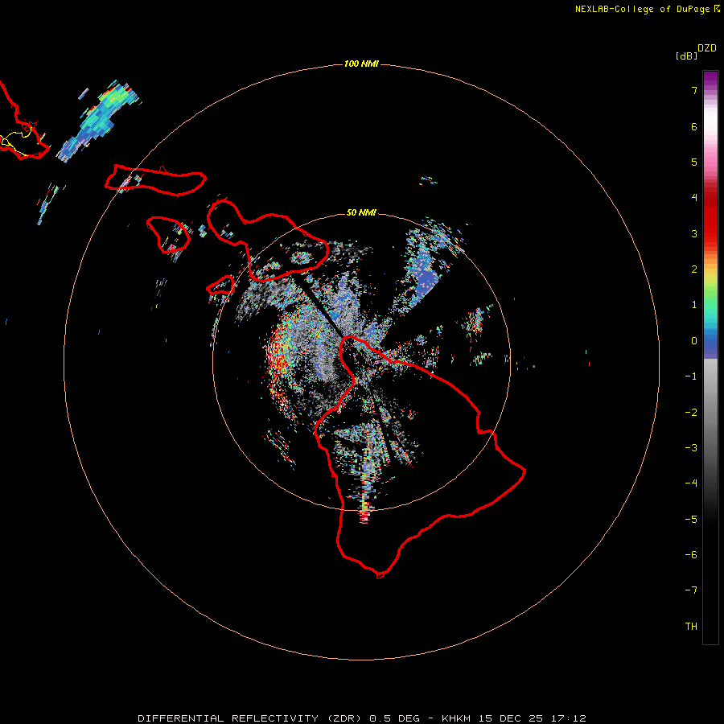Click the TH label on the color scale
This screenshot has height=724, width=724.
pos(691,627)
